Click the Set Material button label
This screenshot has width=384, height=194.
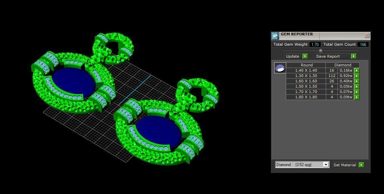(345, 165)
